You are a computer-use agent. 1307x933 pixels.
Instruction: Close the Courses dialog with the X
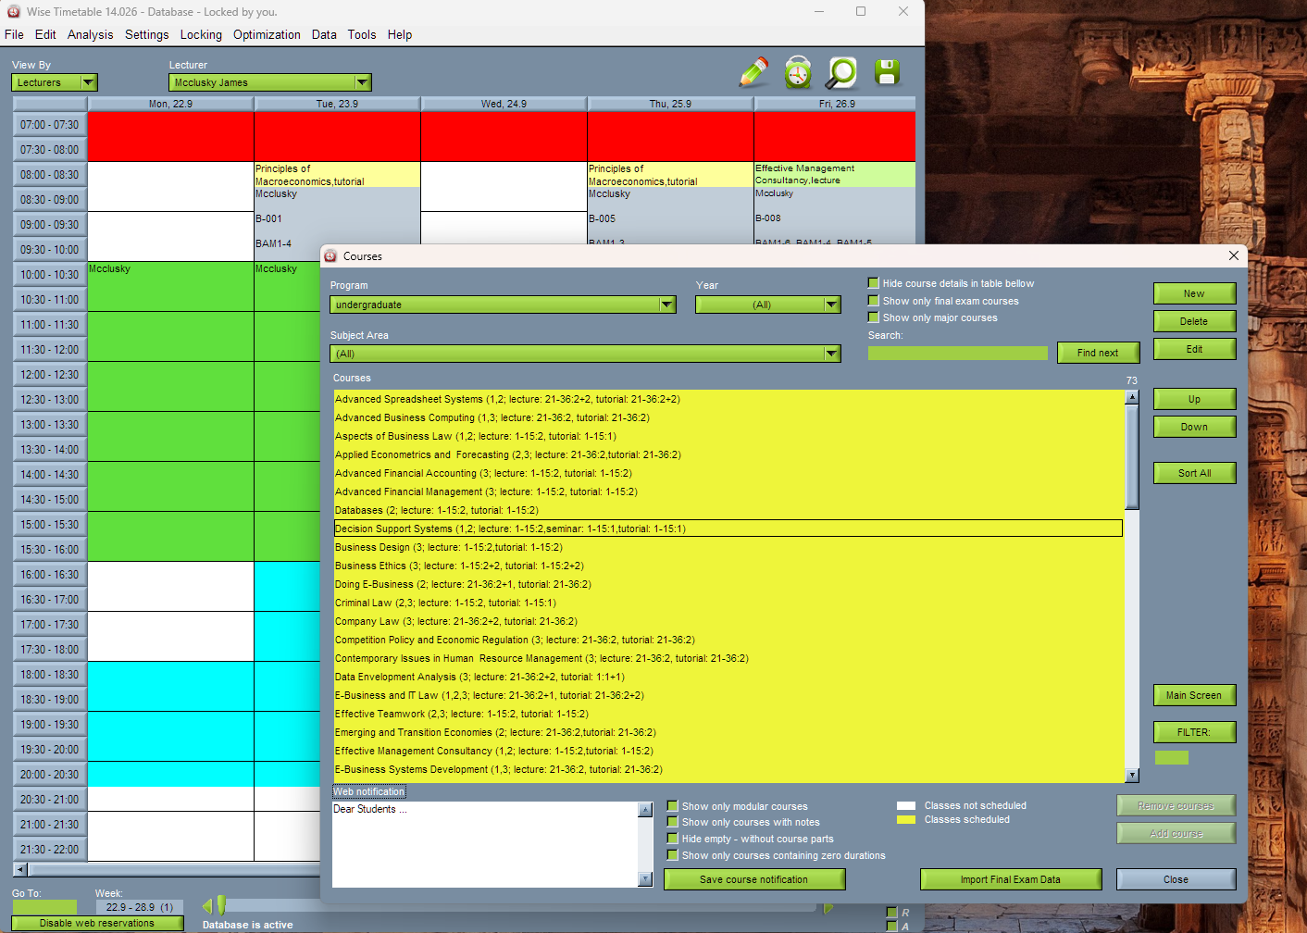point(1233,256)
